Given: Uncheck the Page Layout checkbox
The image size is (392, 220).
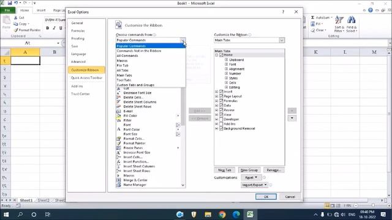Looking at the screenshot, I should point(221,97).
